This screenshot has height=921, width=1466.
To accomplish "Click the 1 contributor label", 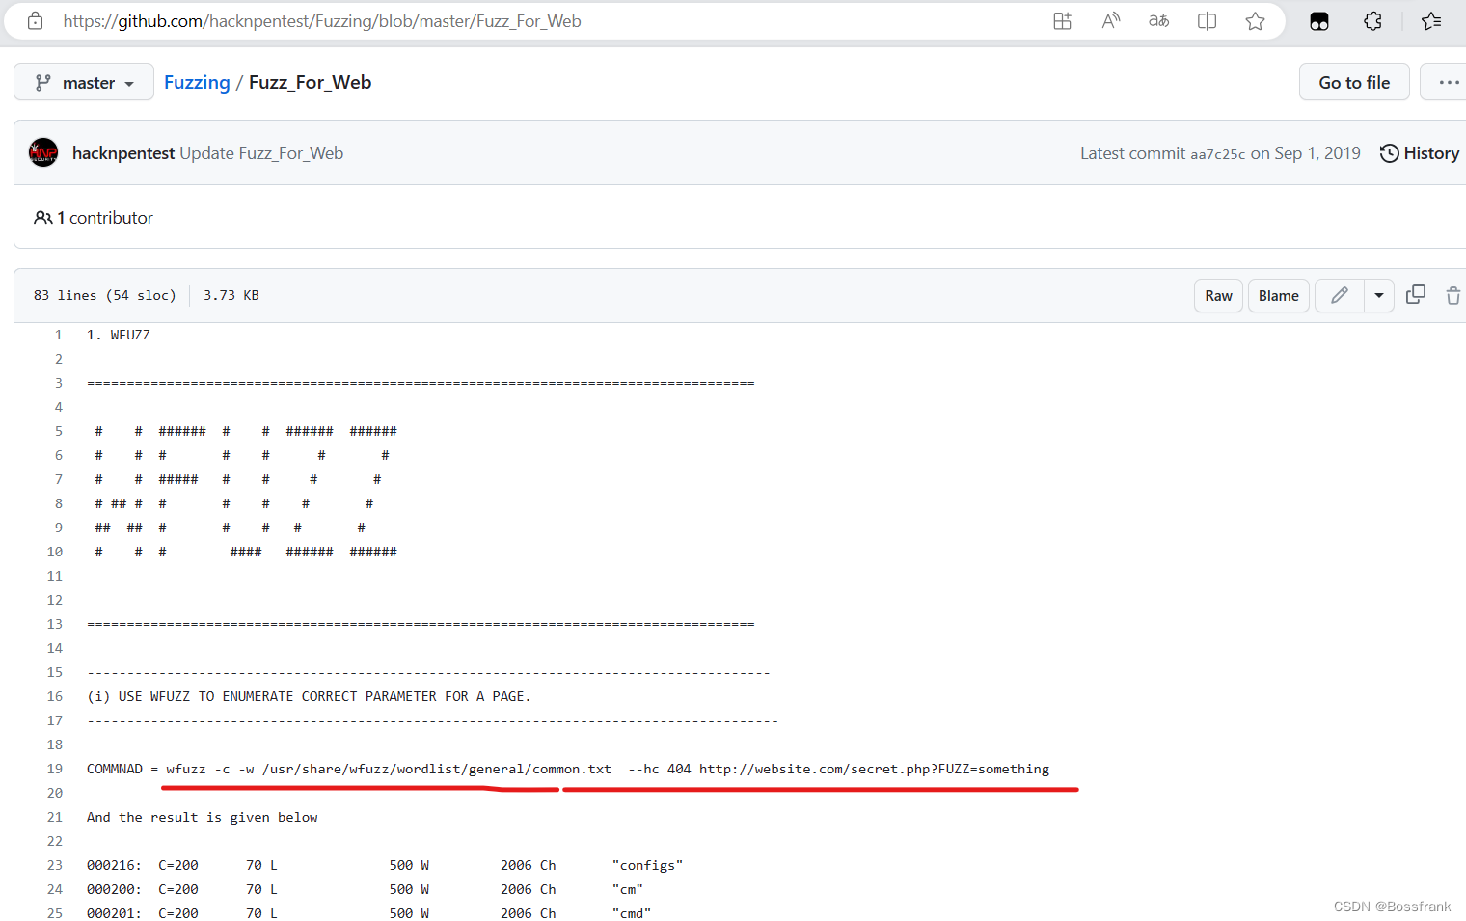I will [94, 218].
